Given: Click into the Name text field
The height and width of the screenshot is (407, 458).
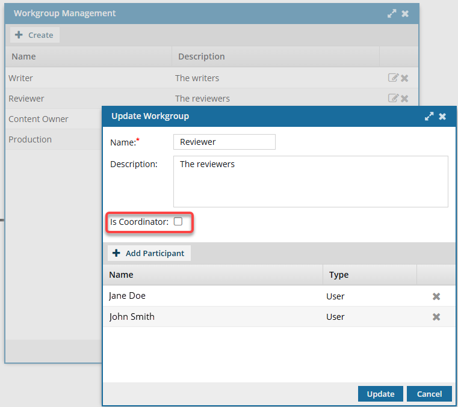Looking at the screenshot, I should tap(224, 142).
